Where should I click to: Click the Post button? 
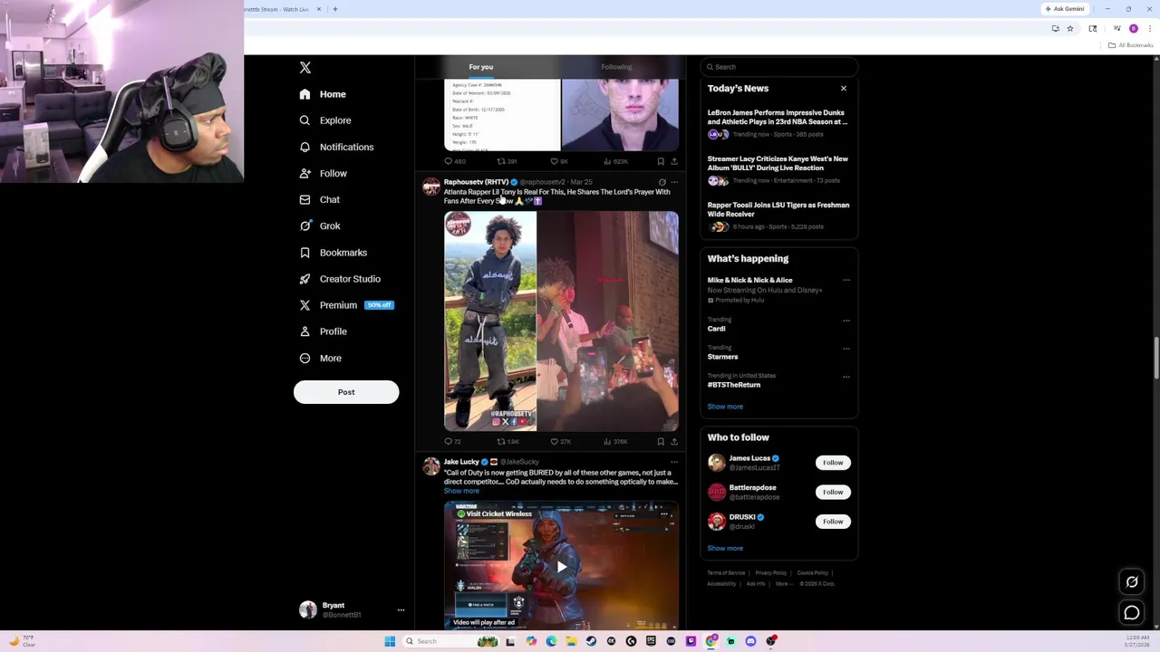pyautogui.click(x=346, y=392)
